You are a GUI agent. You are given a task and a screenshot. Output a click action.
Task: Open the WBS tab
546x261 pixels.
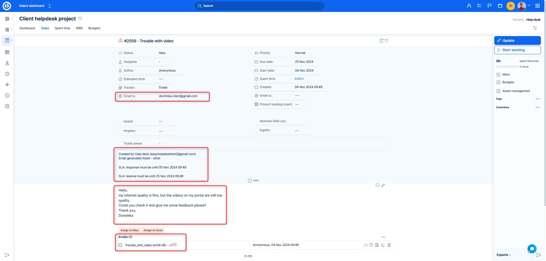pos(79,28)
